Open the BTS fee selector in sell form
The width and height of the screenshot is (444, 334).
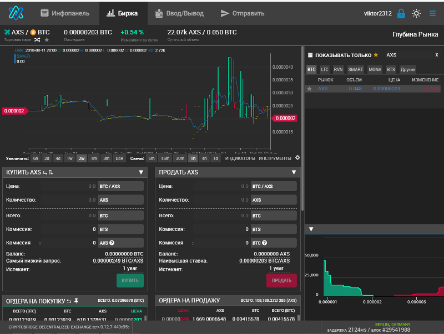pos(274,229)
